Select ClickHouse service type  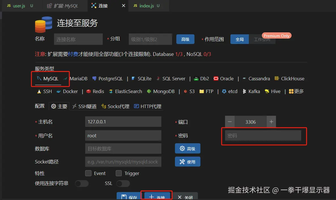290,79
